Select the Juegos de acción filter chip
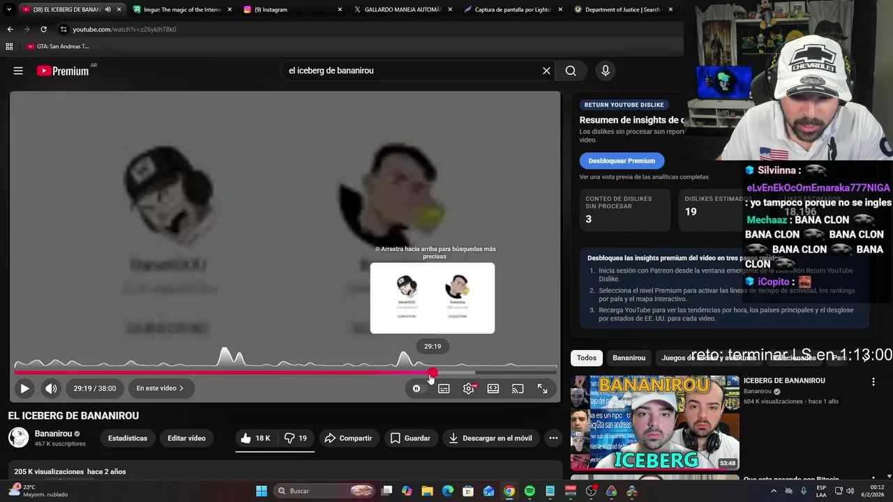893x502 pixels. 708,358
